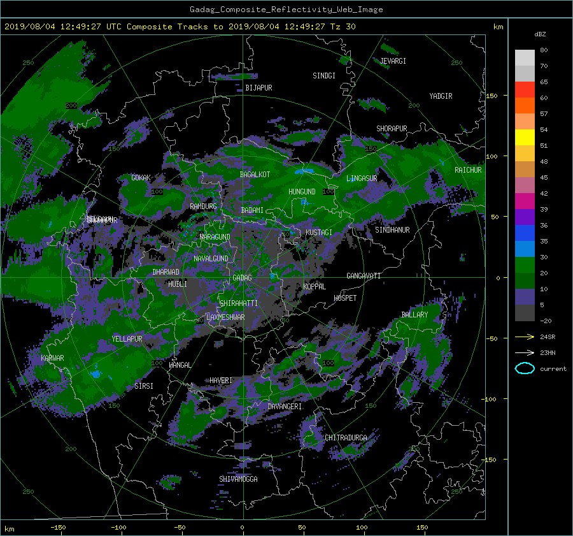Screen dimensions: 573x536
Task: Click the cyan current-track ellipse icon
Action: click(525, 368)
